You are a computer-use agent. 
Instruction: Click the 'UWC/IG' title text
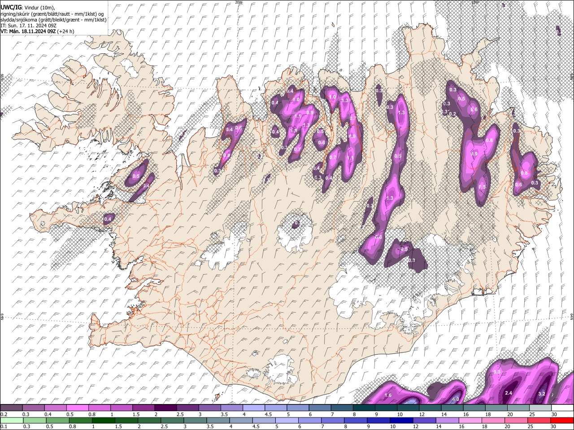click(11, 8)
